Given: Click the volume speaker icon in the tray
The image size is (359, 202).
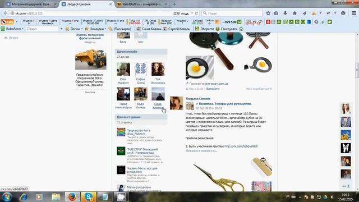Looking at the screenshot, I should pos(332,197).
